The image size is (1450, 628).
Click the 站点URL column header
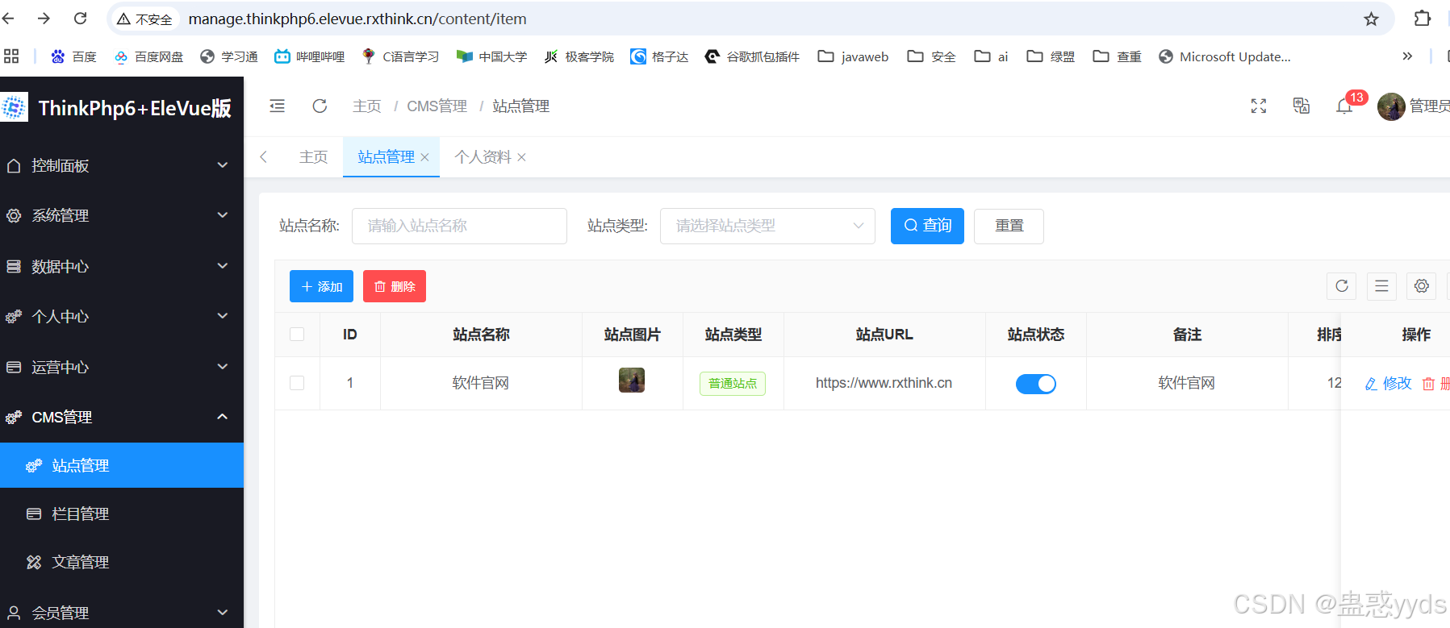[884, 335]
